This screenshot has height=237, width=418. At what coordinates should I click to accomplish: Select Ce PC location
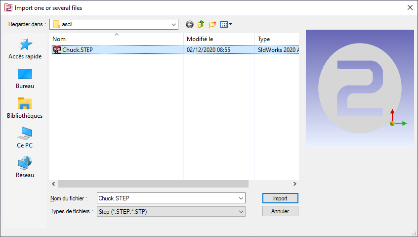point(25,138)
